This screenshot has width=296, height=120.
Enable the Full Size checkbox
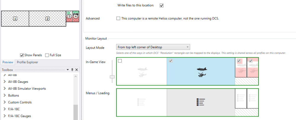pos(47,55)
